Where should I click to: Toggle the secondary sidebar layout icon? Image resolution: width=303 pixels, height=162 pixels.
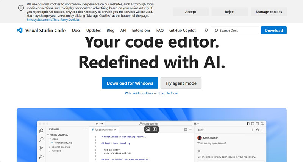258,123
